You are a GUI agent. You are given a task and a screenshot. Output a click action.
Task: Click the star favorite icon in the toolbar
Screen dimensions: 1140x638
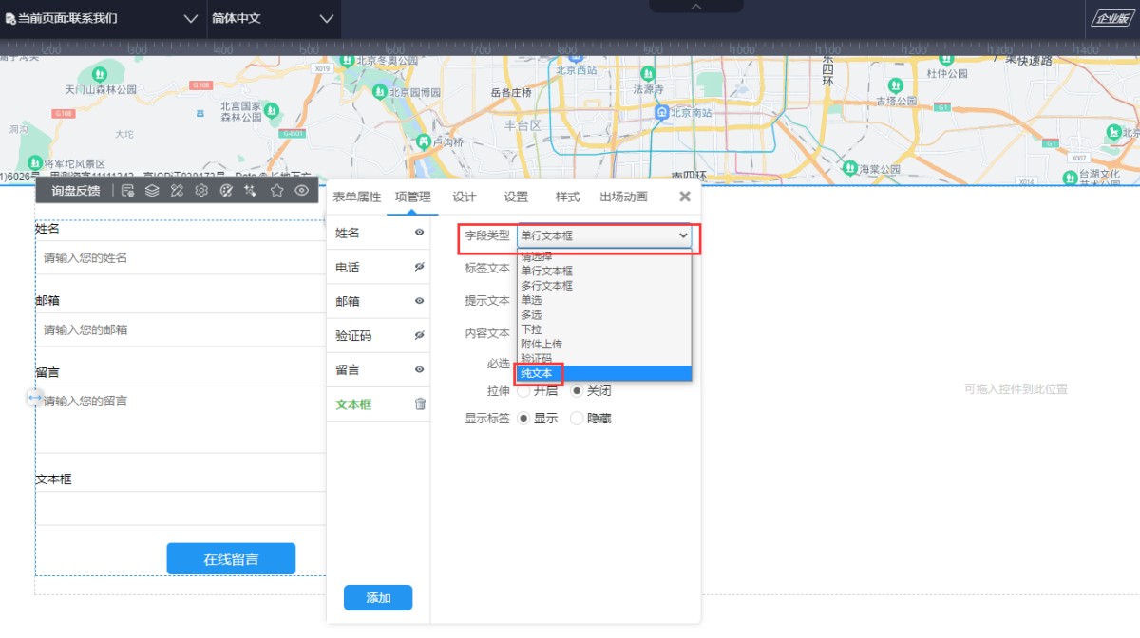[x=276, y=191]
